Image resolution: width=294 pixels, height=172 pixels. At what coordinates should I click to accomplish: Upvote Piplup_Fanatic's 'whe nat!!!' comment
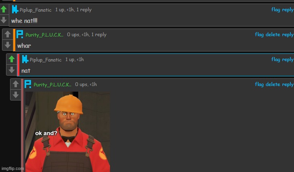point(4,9)
